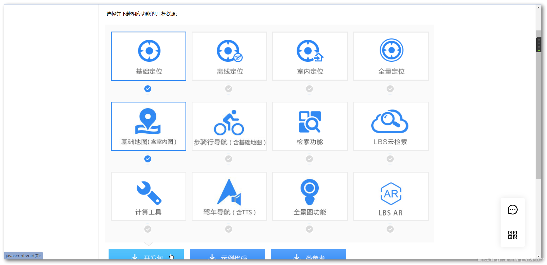The width and height of the screenshot is (547, 265).
Task: Click the page vertical scrollbar thumb
Action: pos(539,105)
